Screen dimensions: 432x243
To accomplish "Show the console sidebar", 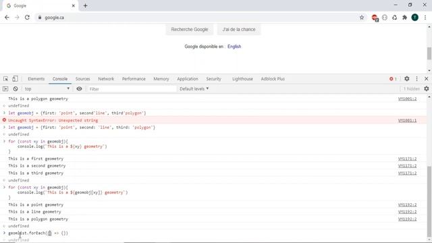I will click(x=5, y=88).
